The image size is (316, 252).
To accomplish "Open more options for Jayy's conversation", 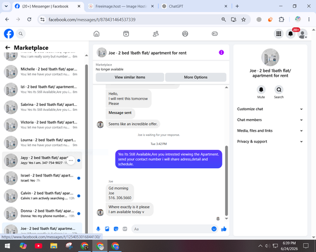I will click(71, 161).
